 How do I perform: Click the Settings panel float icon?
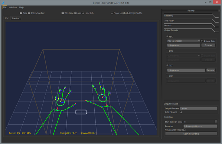(219, 10)
